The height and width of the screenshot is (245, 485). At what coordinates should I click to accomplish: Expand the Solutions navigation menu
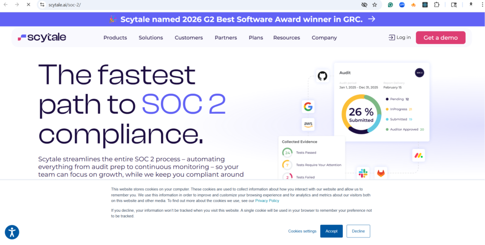[x=151, y=38]
